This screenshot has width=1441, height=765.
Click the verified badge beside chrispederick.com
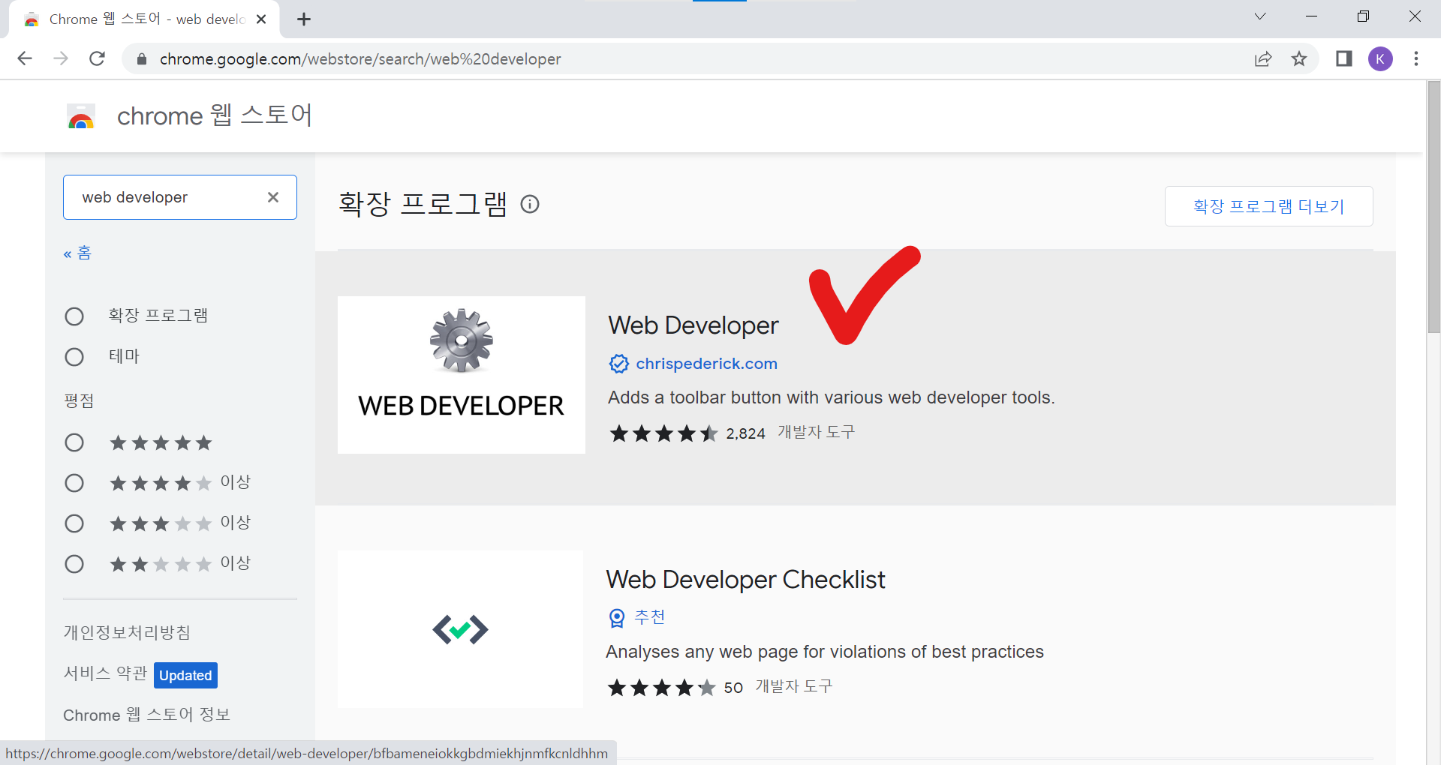[x=619, y=364]
